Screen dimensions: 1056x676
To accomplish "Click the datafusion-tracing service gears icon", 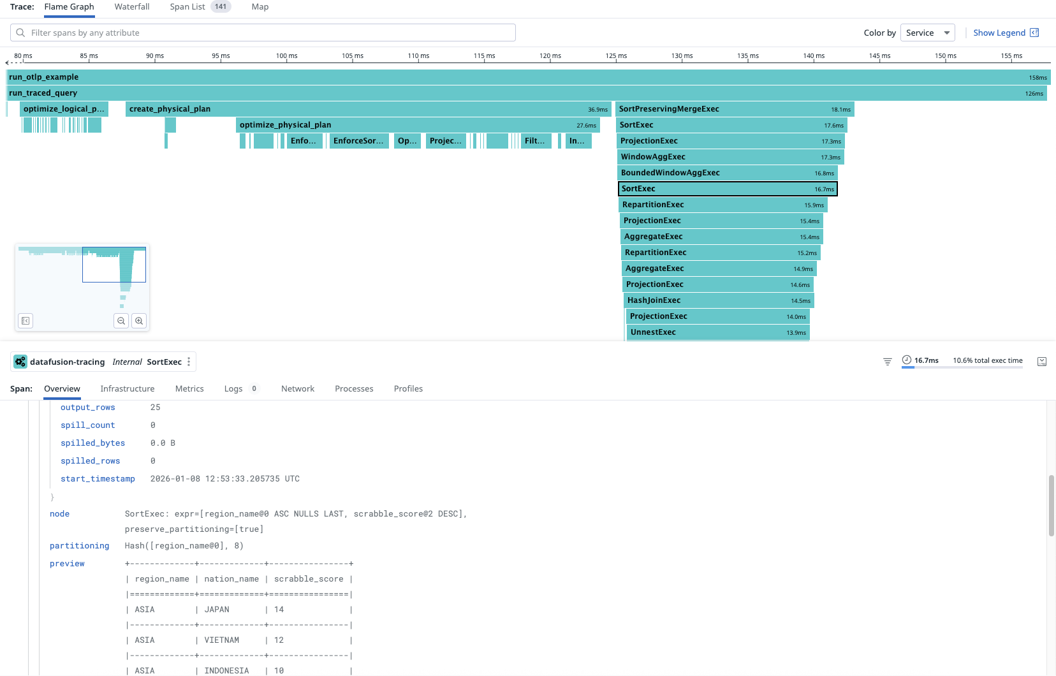I will tap(20, 362).
